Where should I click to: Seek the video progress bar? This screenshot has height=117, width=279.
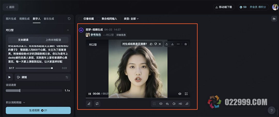138,98
